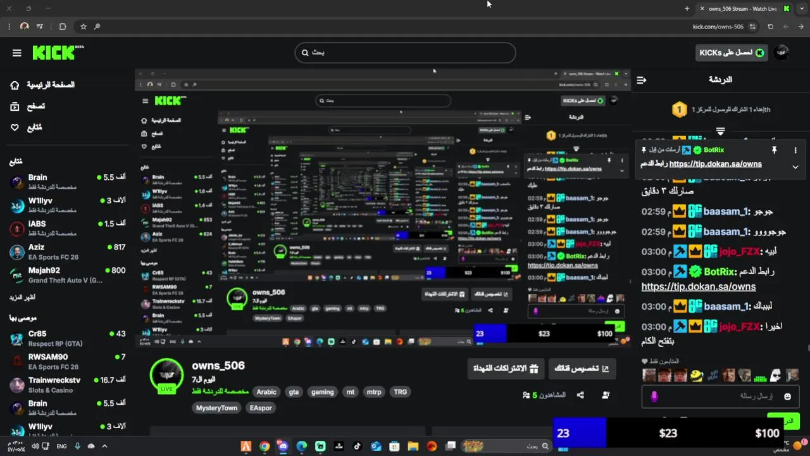Select the gta tag
Viewport: 810px width, 456px height.
tap(294, 392)
